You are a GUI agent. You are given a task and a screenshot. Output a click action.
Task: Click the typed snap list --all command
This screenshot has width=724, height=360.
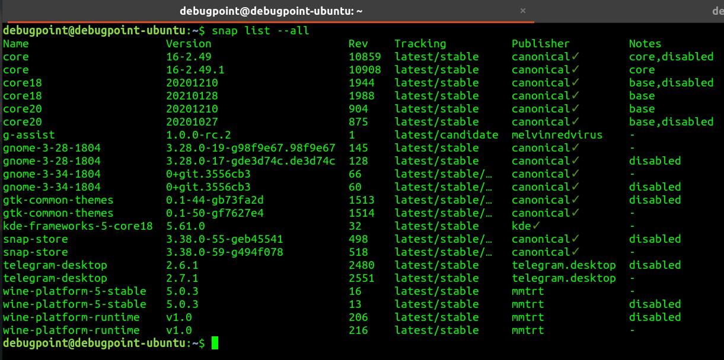(x=260, y=30)
